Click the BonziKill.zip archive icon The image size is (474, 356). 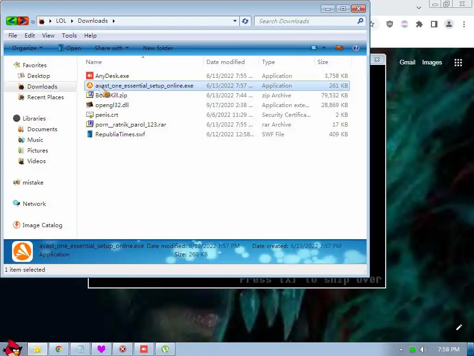click(x=89, y=95)
